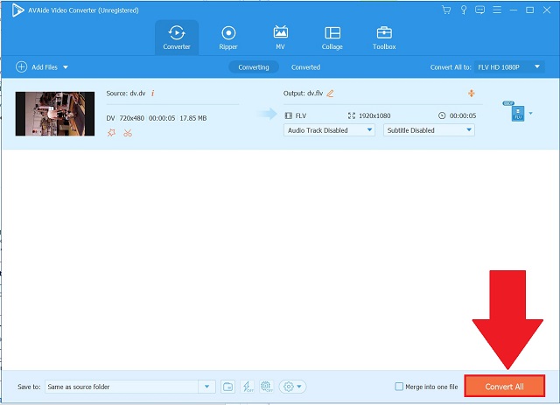View source info for dv.dv

(153, 94)
